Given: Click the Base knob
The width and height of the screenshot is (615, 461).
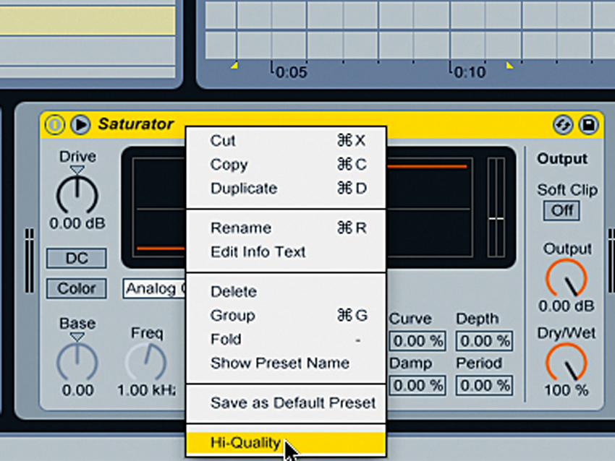Looking at the screenshot, I should pyautogui.click(x=77, y=361).
